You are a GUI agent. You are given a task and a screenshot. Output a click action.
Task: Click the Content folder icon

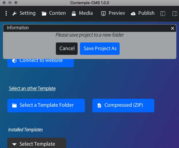pos(44,14)
